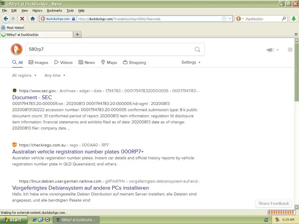
Task: Select the 580rp7 at DuckDuckGo tab
Action: [x=36, y=35]
